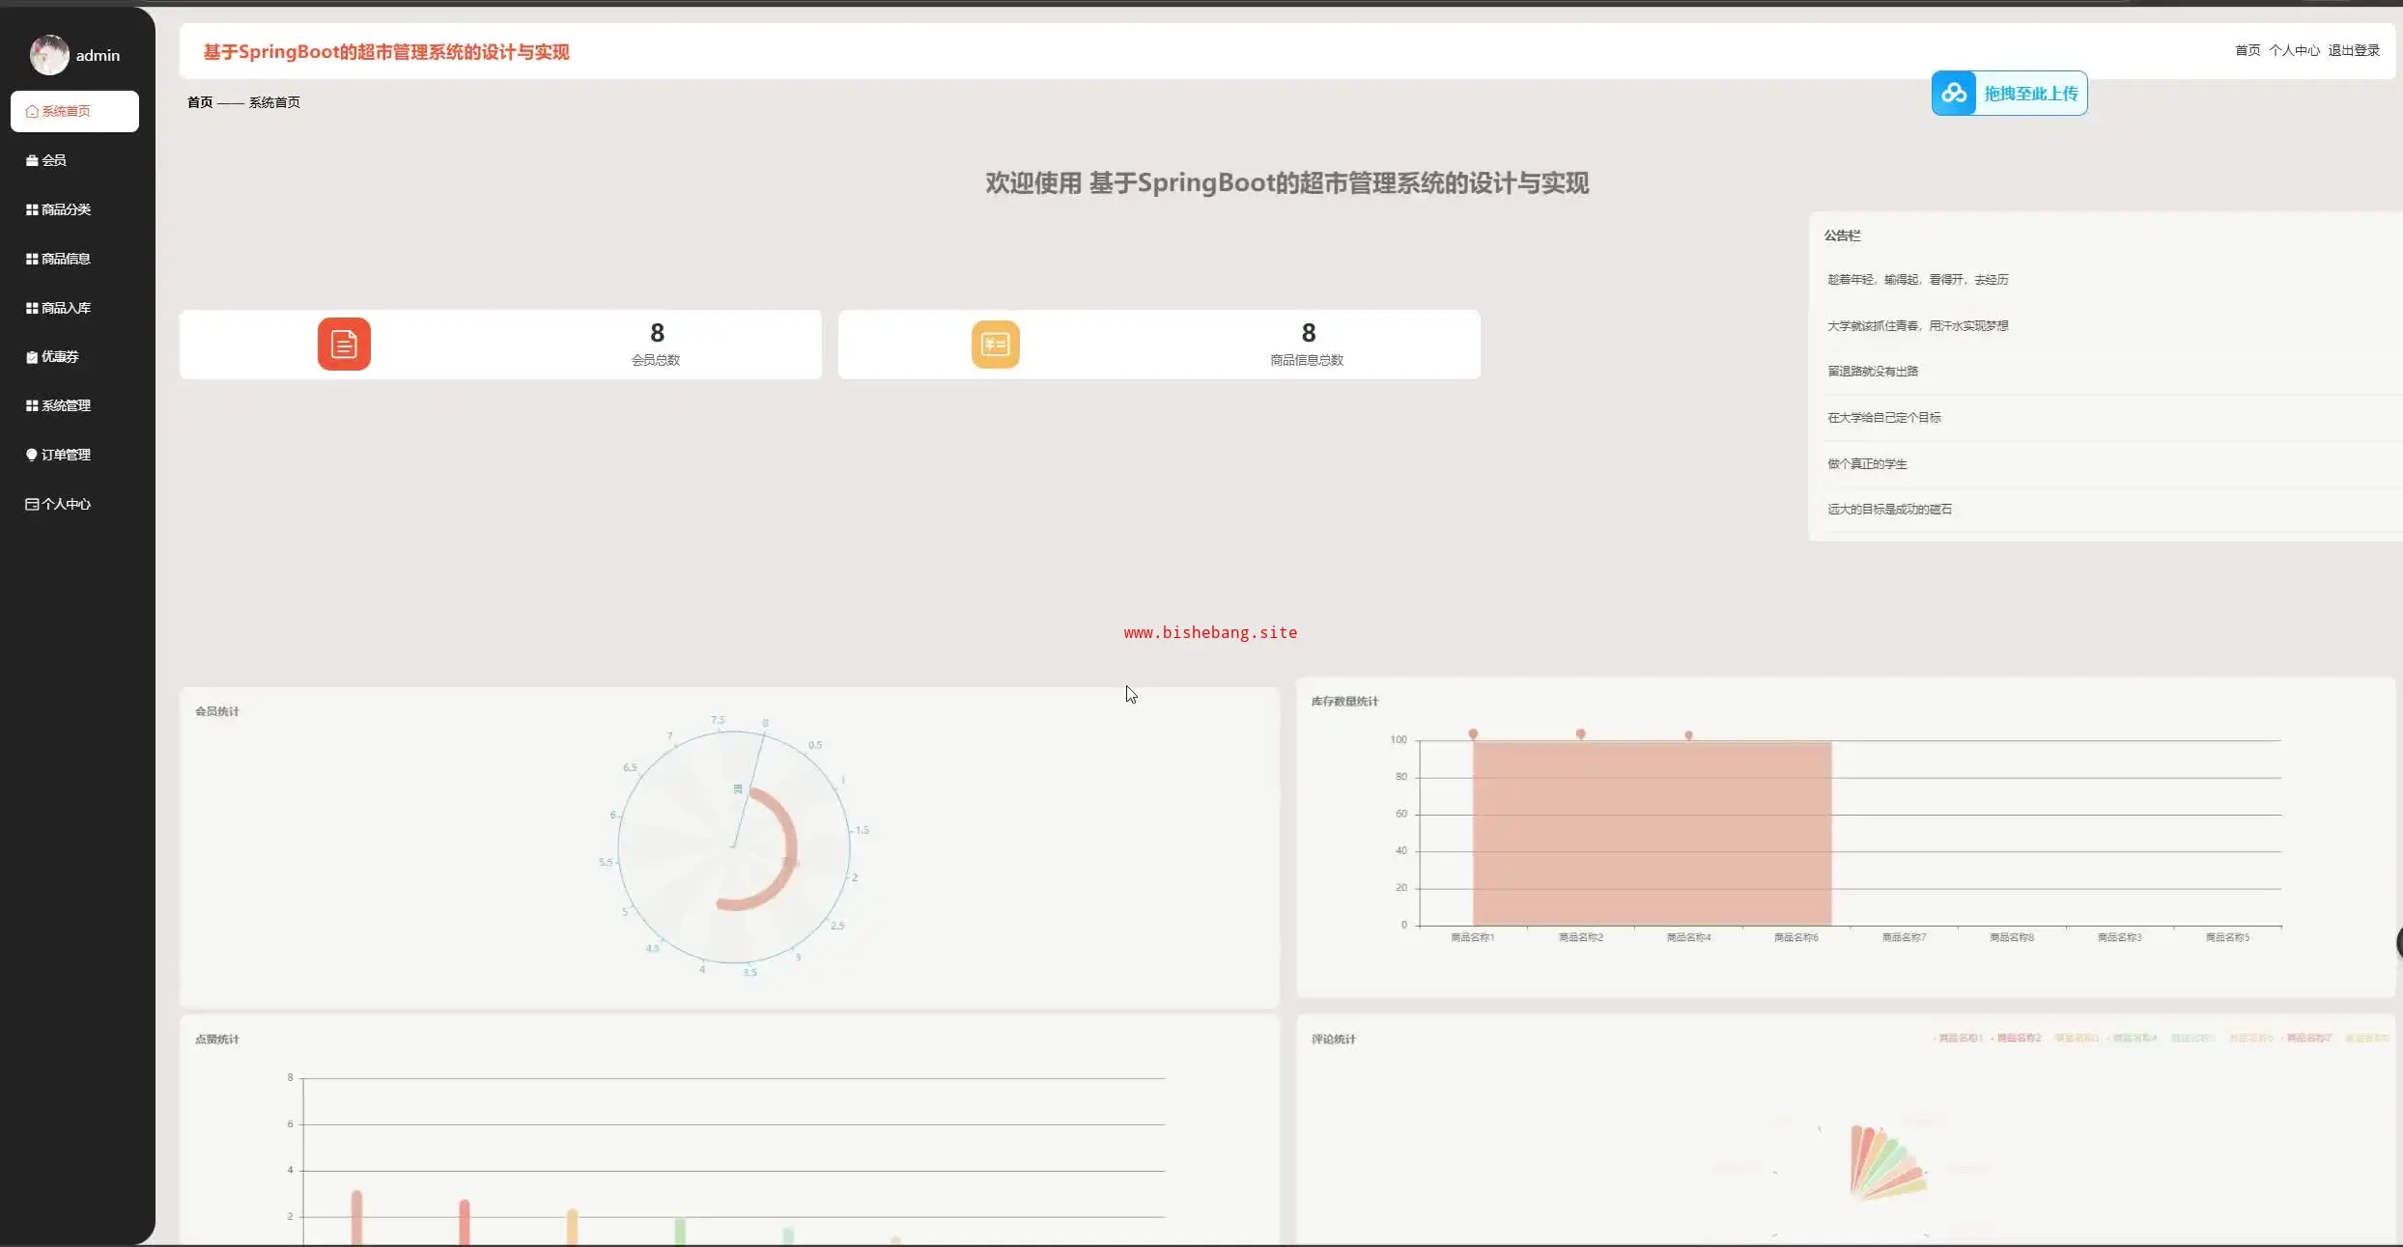
Task: Expand the 商品信息 sidebar section
Action: 65,259
